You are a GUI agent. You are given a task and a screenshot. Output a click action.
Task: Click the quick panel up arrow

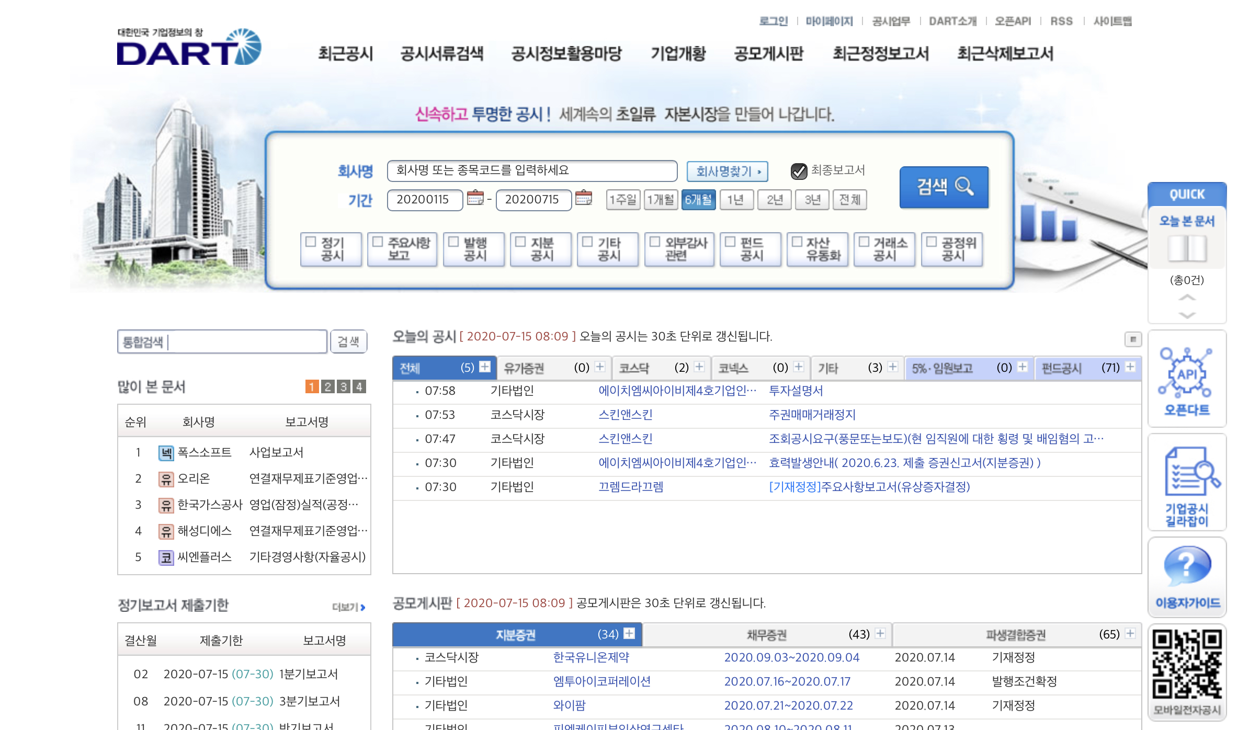tap(1187, 298)
